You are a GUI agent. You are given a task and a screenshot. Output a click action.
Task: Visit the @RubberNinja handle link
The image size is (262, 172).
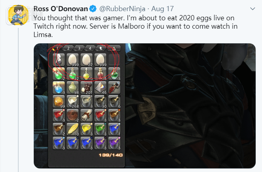[122, 9]
